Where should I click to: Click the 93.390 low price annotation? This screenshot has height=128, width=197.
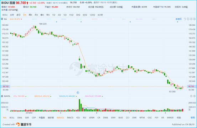[x=172, y=91]
